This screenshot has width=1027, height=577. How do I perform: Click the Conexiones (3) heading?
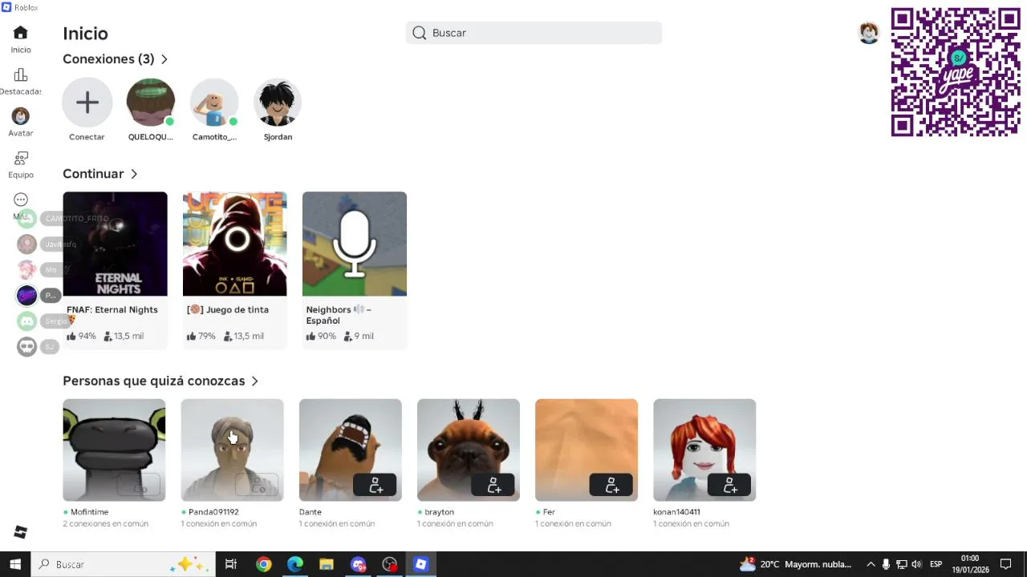coord(108,59)
